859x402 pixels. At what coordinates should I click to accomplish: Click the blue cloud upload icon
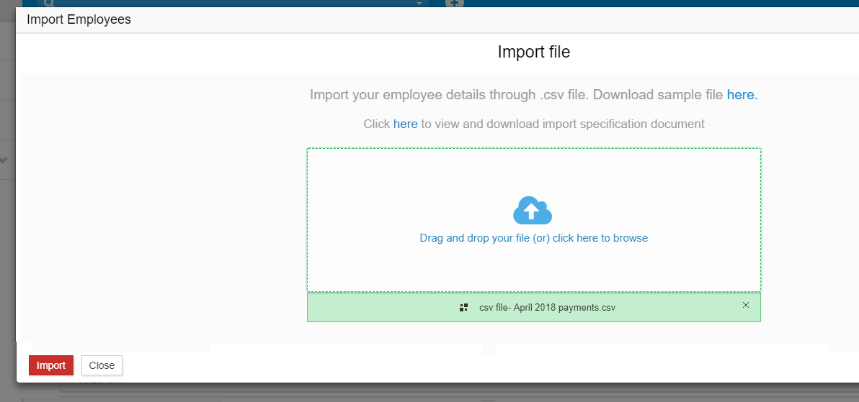tap(533, 211)
